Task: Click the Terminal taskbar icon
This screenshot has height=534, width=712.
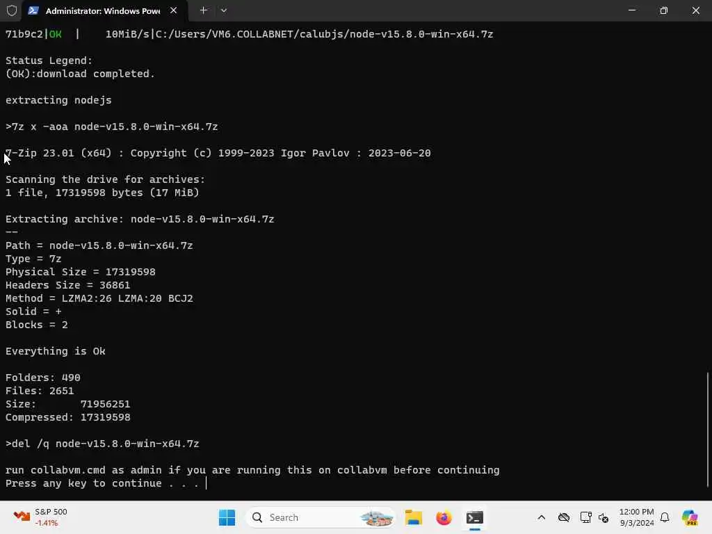Action: [474, 517]
